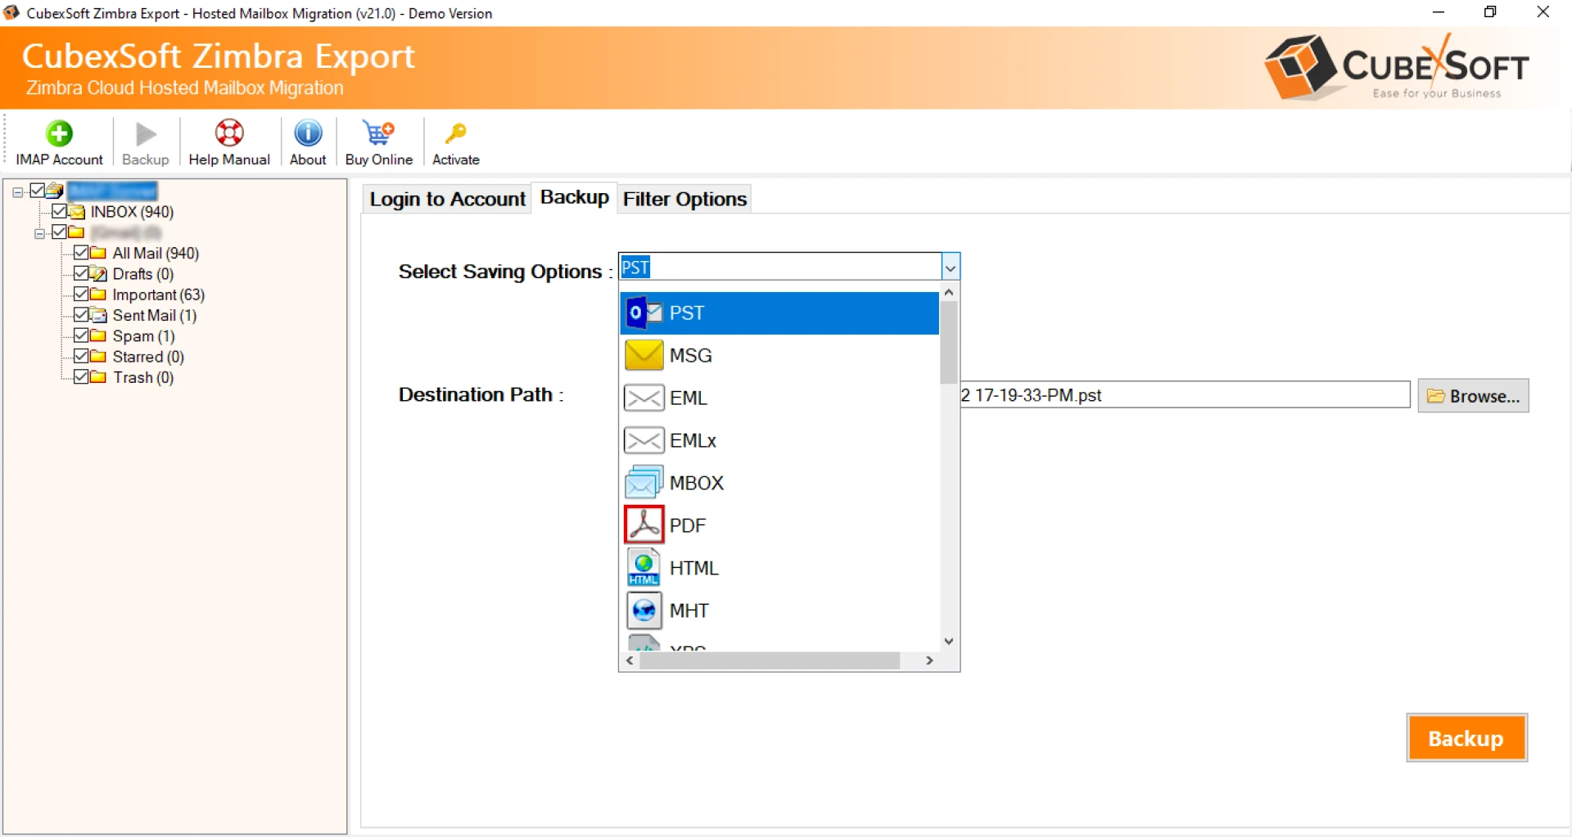
Task: Click the IMAP Account icon
Action: click(x=58, y=141)
